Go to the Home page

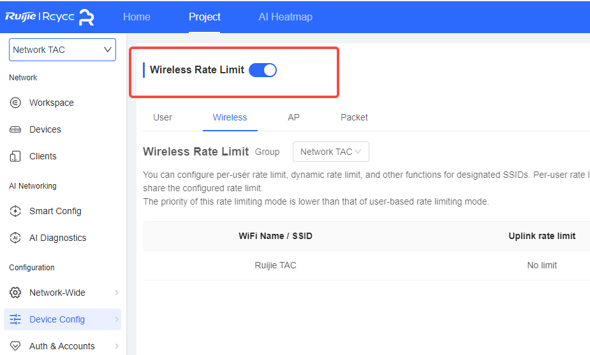click(x=136, y=17)
